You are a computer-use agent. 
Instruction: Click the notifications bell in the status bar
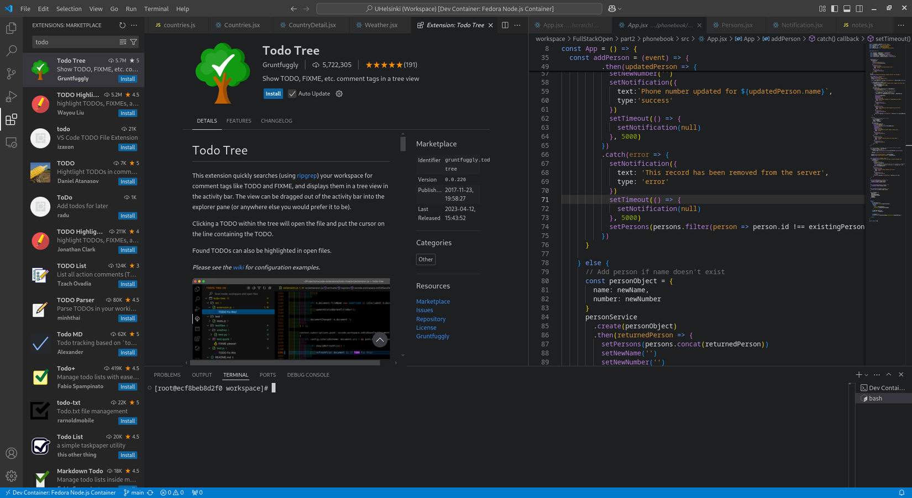(x=903, y=492)
